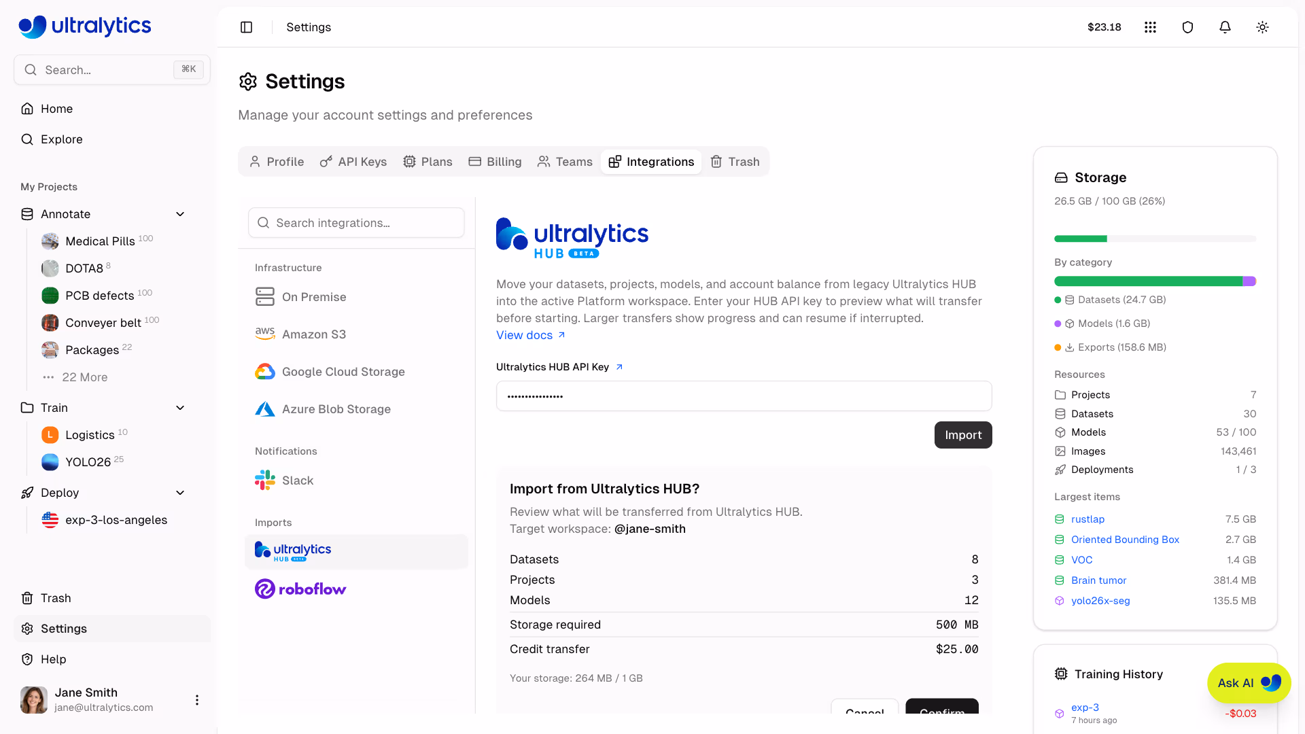Open Jane Smith account options menu
The height and width of the screenshot is (734, 1305).
197,700
